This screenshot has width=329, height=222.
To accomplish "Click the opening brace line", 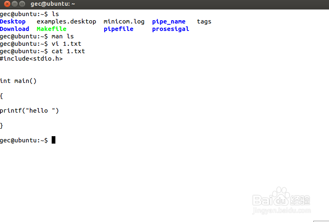I will click(x=2, y=96).
